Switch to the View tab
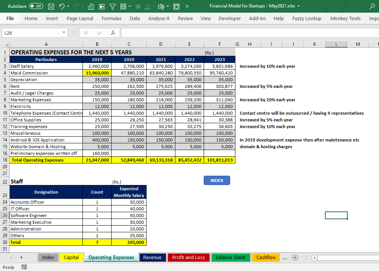Image resolution: width=379 pixels, height=271 pixels. pos(206,18)
